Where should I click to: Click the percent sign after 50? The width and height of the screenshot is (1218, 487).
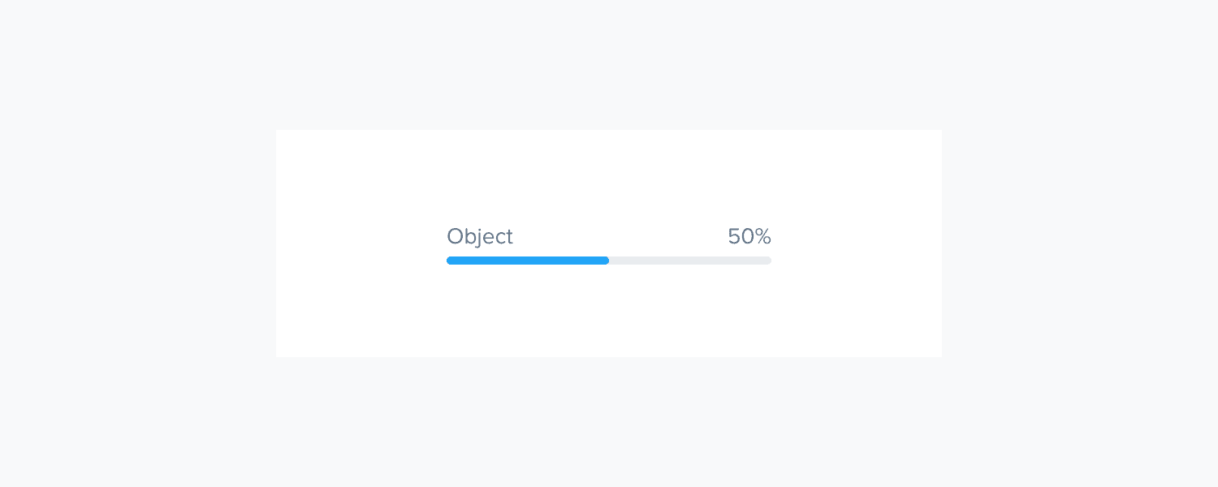[762, 236]
